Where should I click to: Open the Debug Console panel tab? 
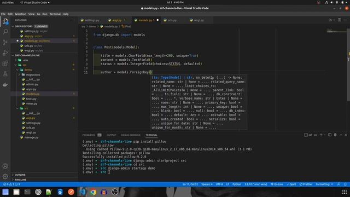click(131, 135)
